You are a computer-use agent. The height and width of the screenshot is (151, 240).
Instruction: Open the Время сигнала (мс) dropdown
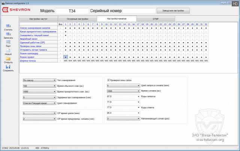[123, 91]
